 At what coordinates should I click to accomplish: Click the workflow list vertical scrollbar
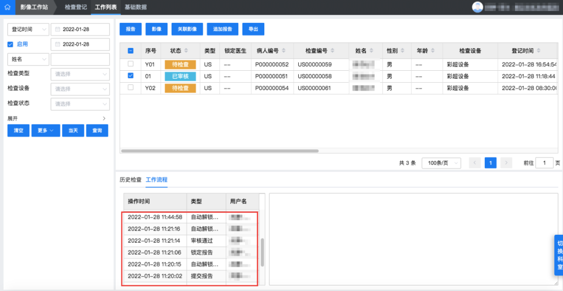point(262,252)
